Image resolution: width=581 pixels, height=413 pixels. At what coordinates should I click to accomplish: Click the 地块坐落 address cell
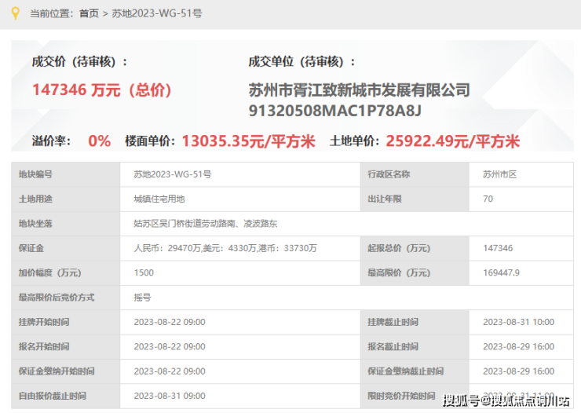tap(206, 224)
